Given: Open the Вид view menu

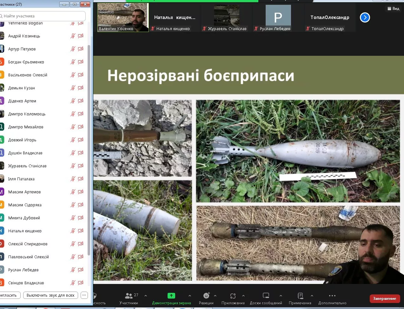Looking at the screenshot, I should coord(393,9).
